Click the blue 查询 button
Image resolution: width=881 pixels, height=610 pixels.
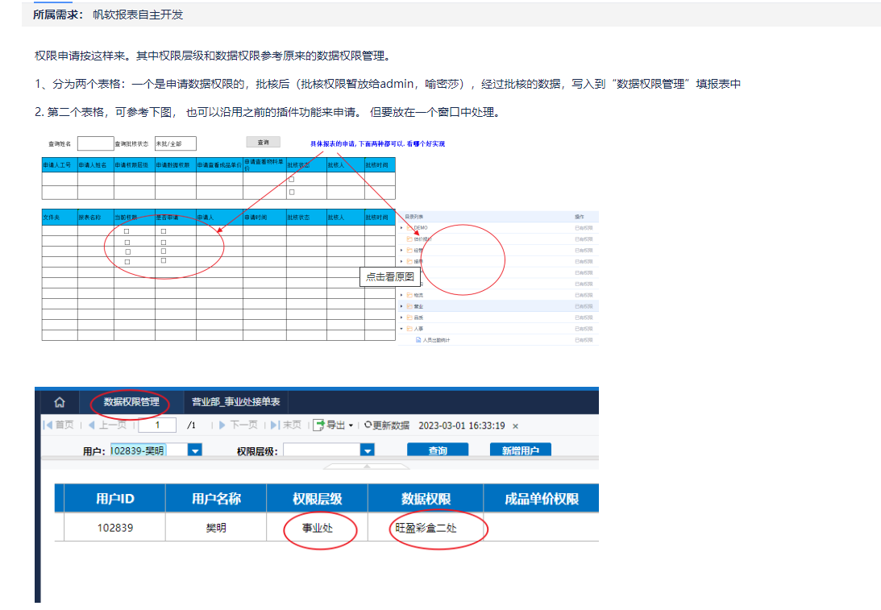click(438, 450)
